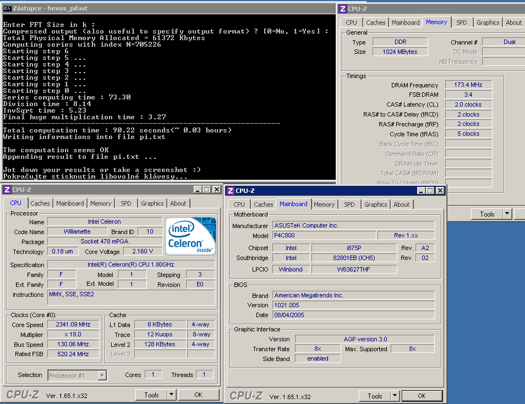The height and width of the screenshot is (404, 525).
Task: Click the Graphic Interface version AGP version 3.0
Action: [x=365, y=339]
